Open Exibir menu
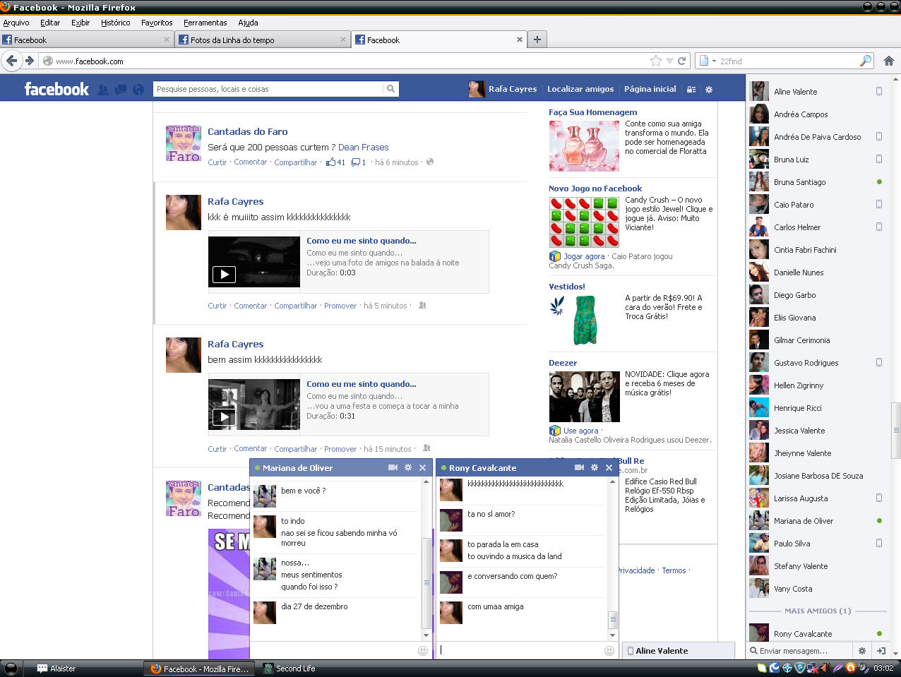 (80, 23)
